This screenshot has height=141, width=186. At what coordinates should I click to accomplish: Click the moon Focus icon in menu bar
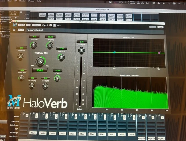click(x=164, y=3)
